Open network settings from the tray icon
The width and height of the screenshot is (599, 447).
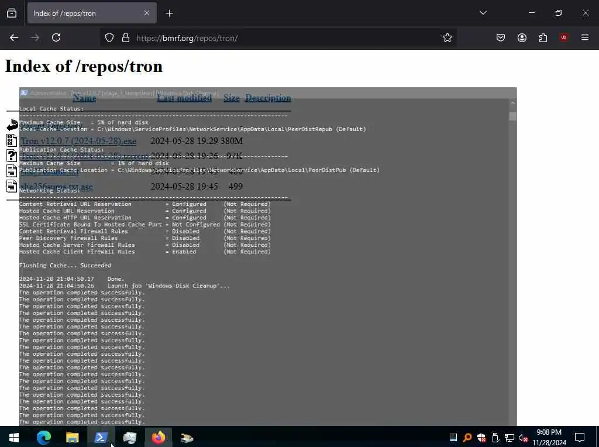[510, 438]
